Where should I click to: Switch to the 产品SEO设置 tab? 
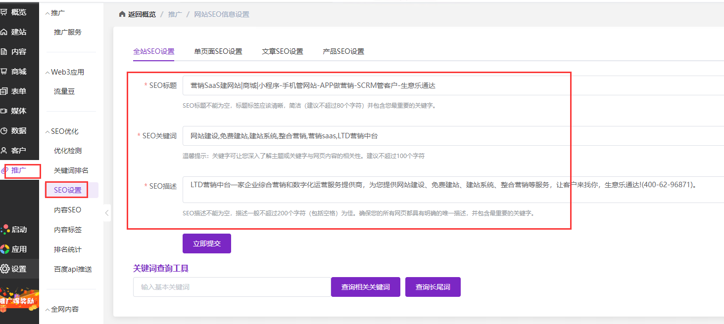pos(343,51)
